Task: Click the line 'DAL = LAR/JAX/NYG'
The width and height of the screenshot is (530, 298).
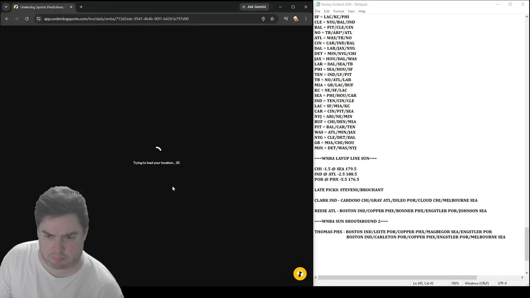Action: [x=335, y=48]
